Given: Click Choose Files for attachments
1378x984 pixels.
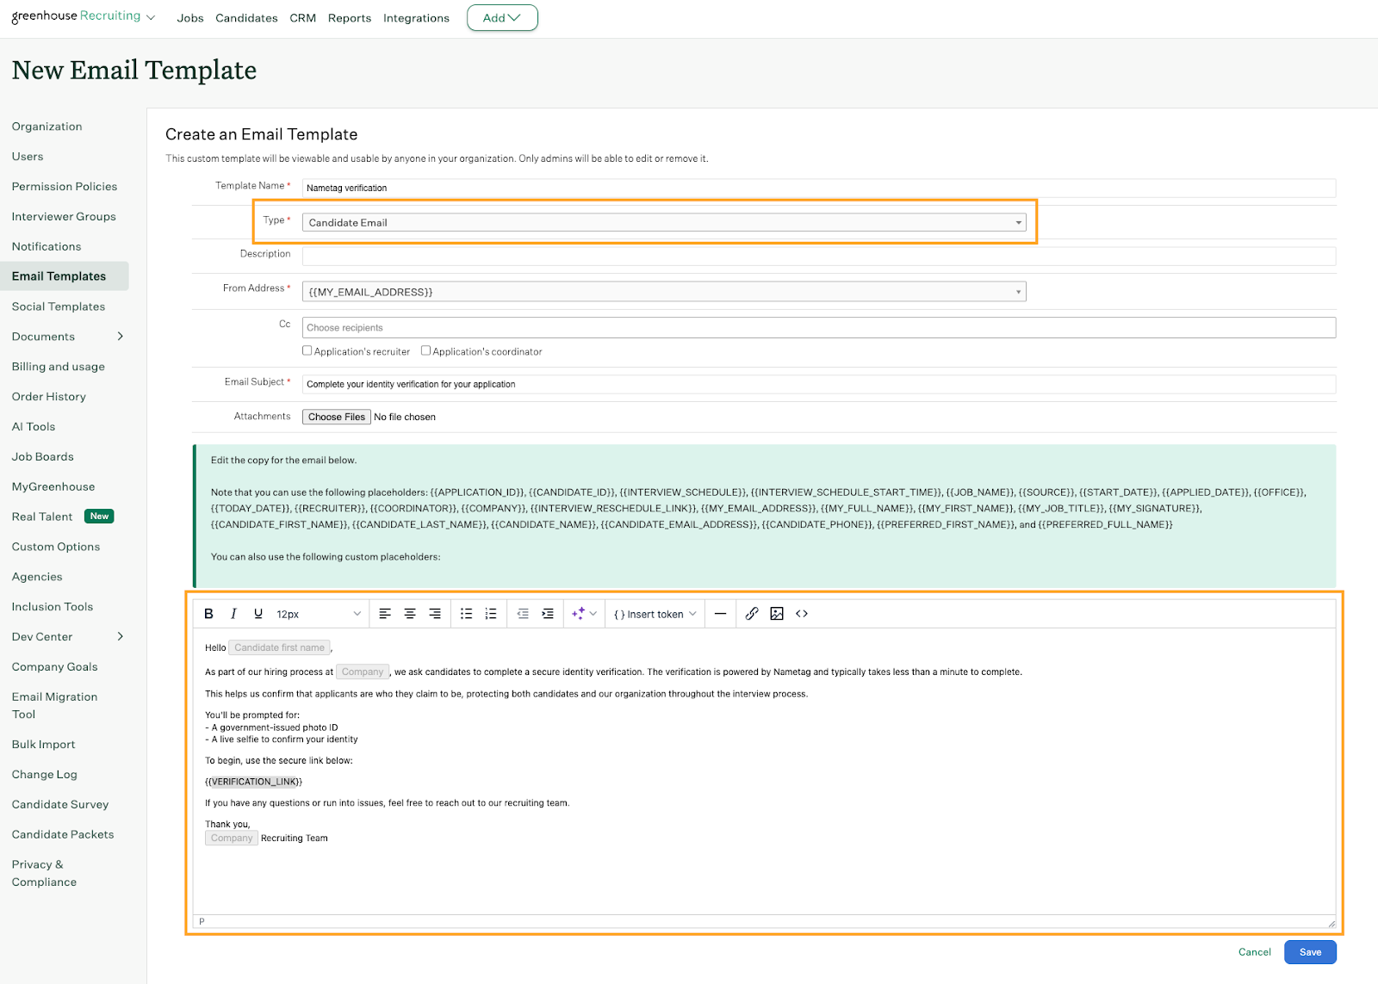Looking at the screenshot, I should [337, 417].
